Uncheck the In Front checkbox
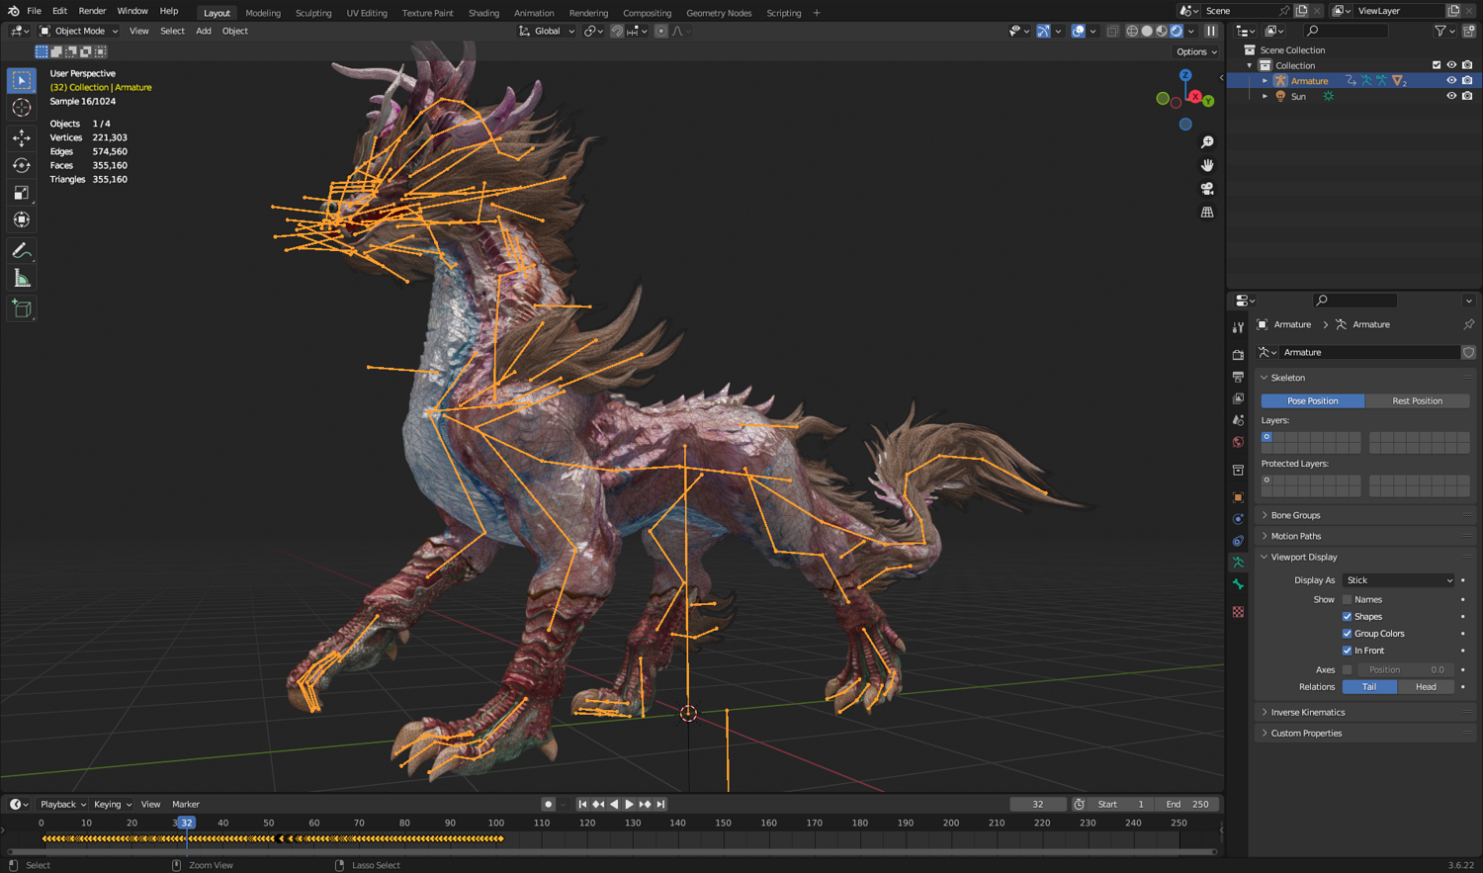This screenshot has width=1483, height=873. click(1347, 651)
